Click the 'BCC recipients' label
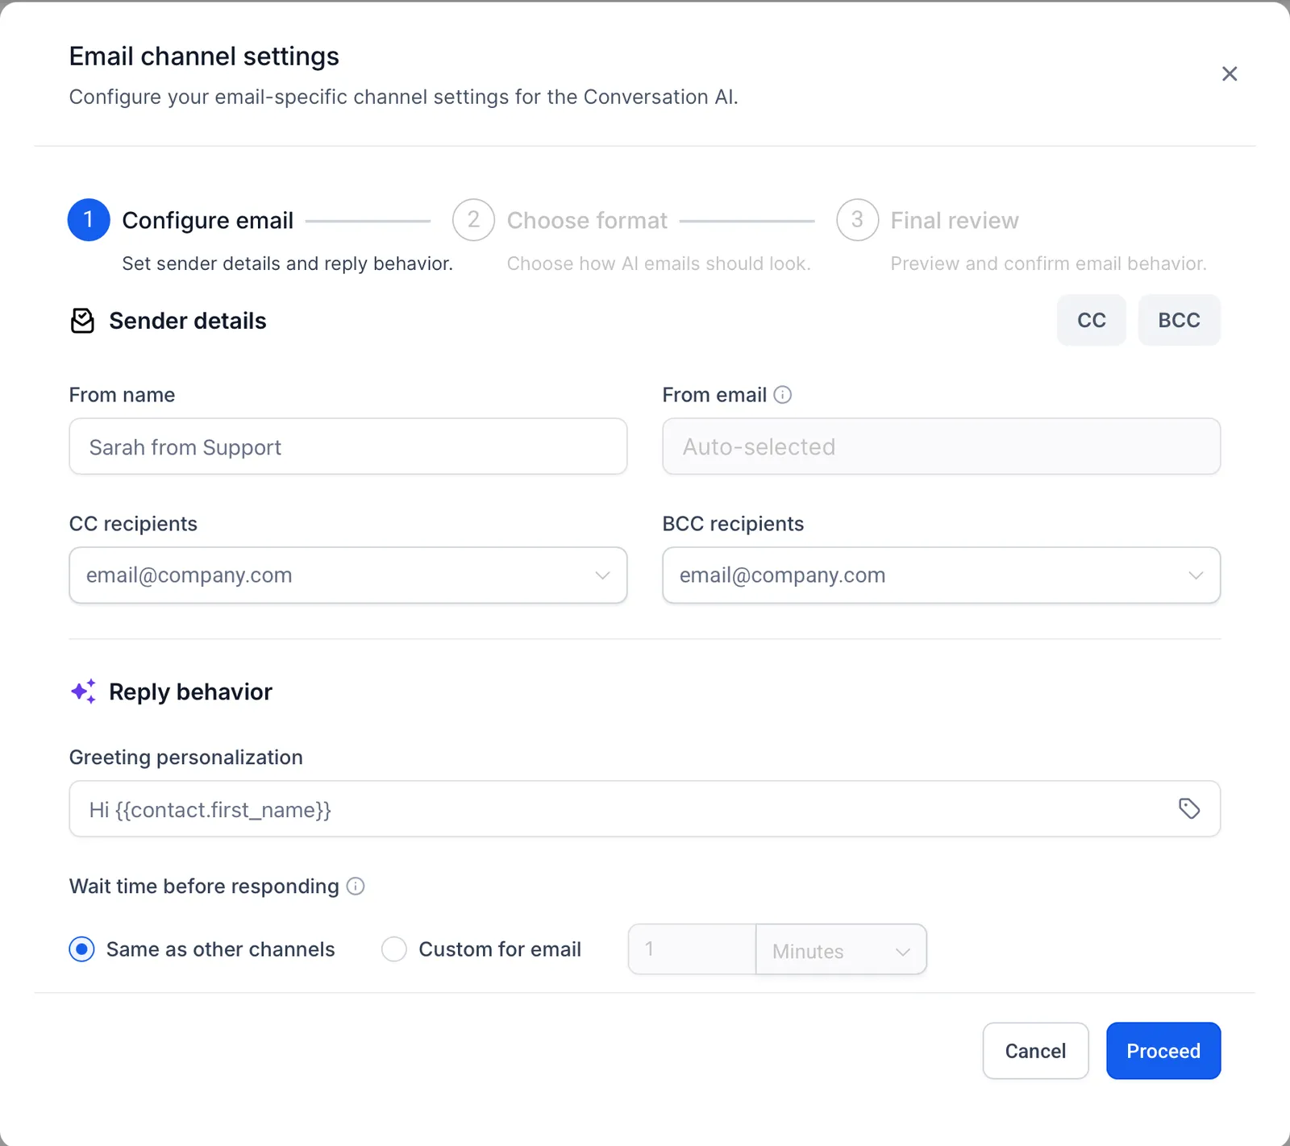 [x=733, y=524]
